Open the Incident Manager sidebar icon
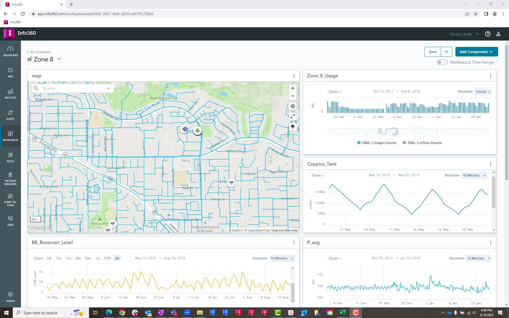The image size is (509, 318). pos(10,179)
